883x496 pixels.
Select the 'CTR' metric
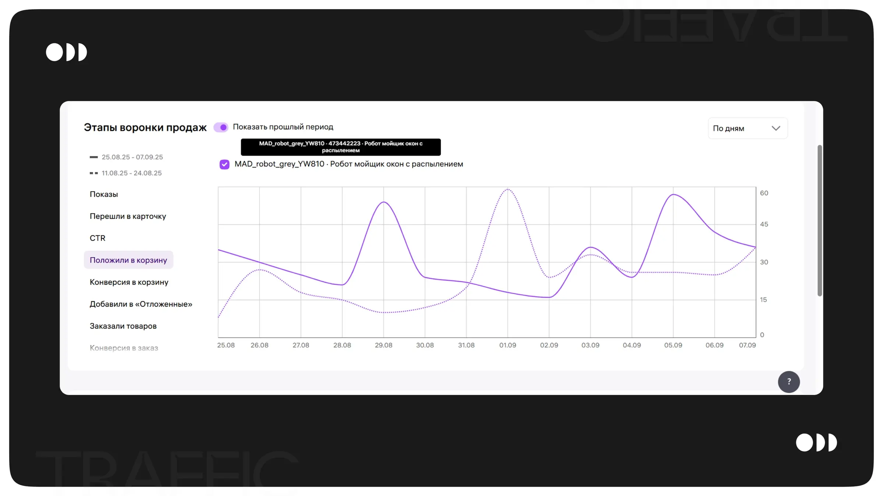pyautogui.click(x=97, y=238)
